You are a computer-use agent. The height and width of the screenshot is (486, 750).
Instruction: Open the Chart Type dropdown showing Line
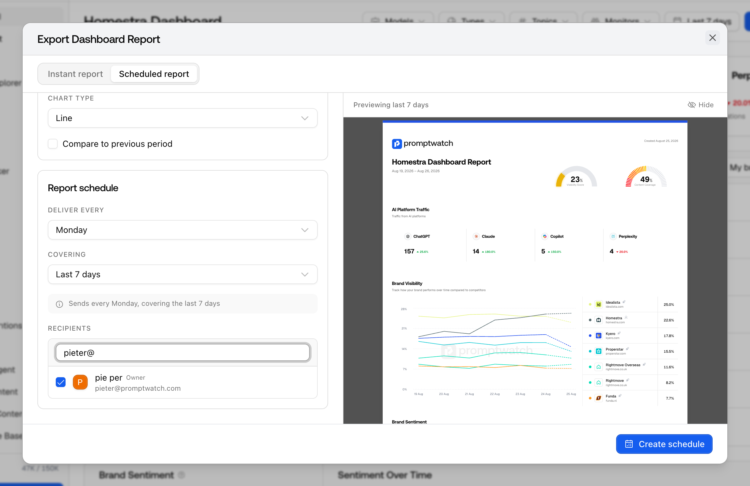point(183,118)
